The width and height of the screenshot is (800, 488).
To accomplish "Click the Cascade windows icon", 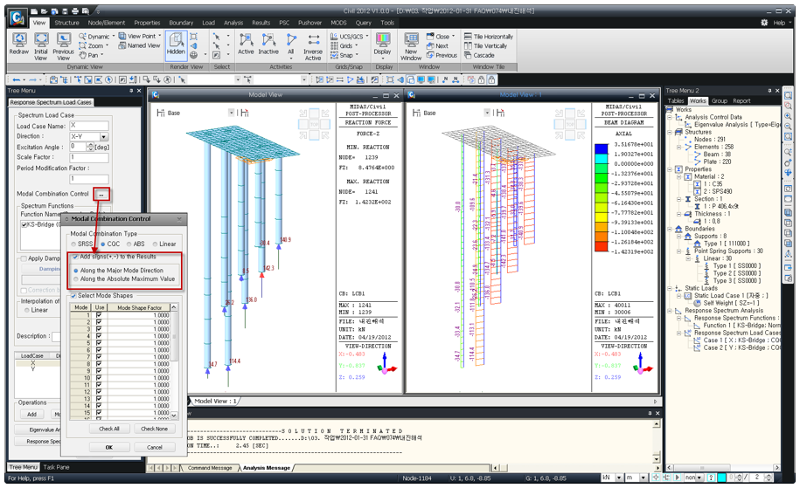I will [x=468, y=55].
